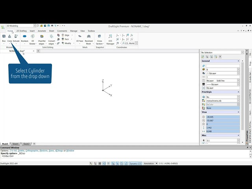This screenshot has width=252, height=189.
Task: Toggle the Snap status bar button
Action: pyautogui.click(x=95, y=163)
